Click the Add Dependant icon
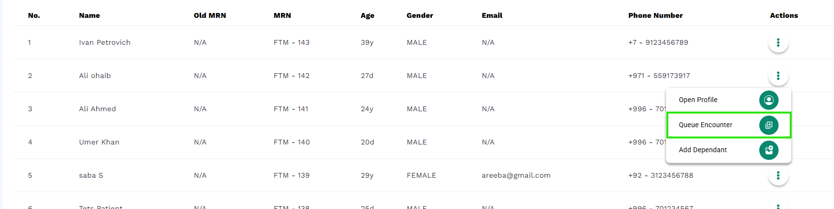834x209 pixels. [x=769, y=150]
